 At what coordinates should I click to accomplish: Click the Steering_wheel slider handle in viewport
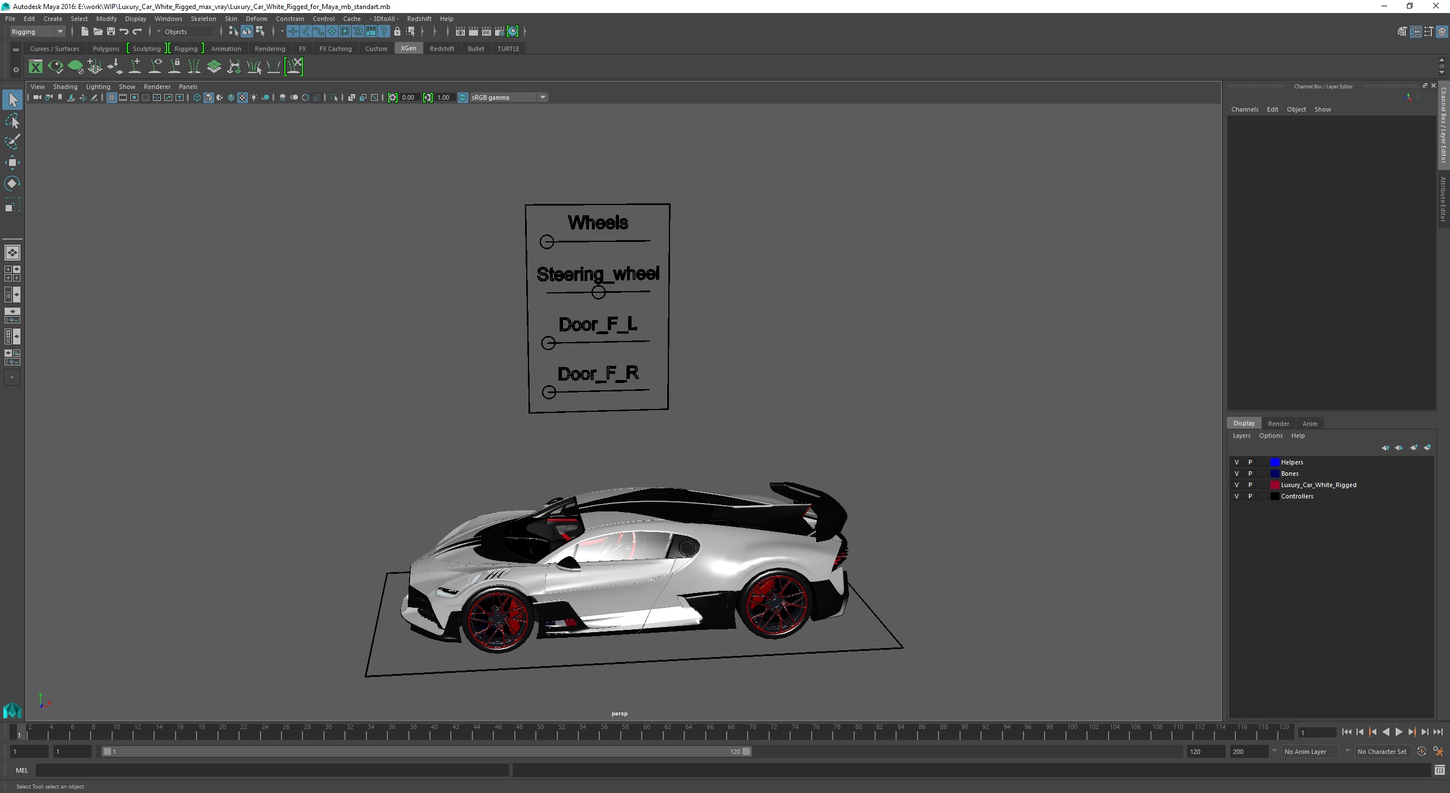point(598,292)
